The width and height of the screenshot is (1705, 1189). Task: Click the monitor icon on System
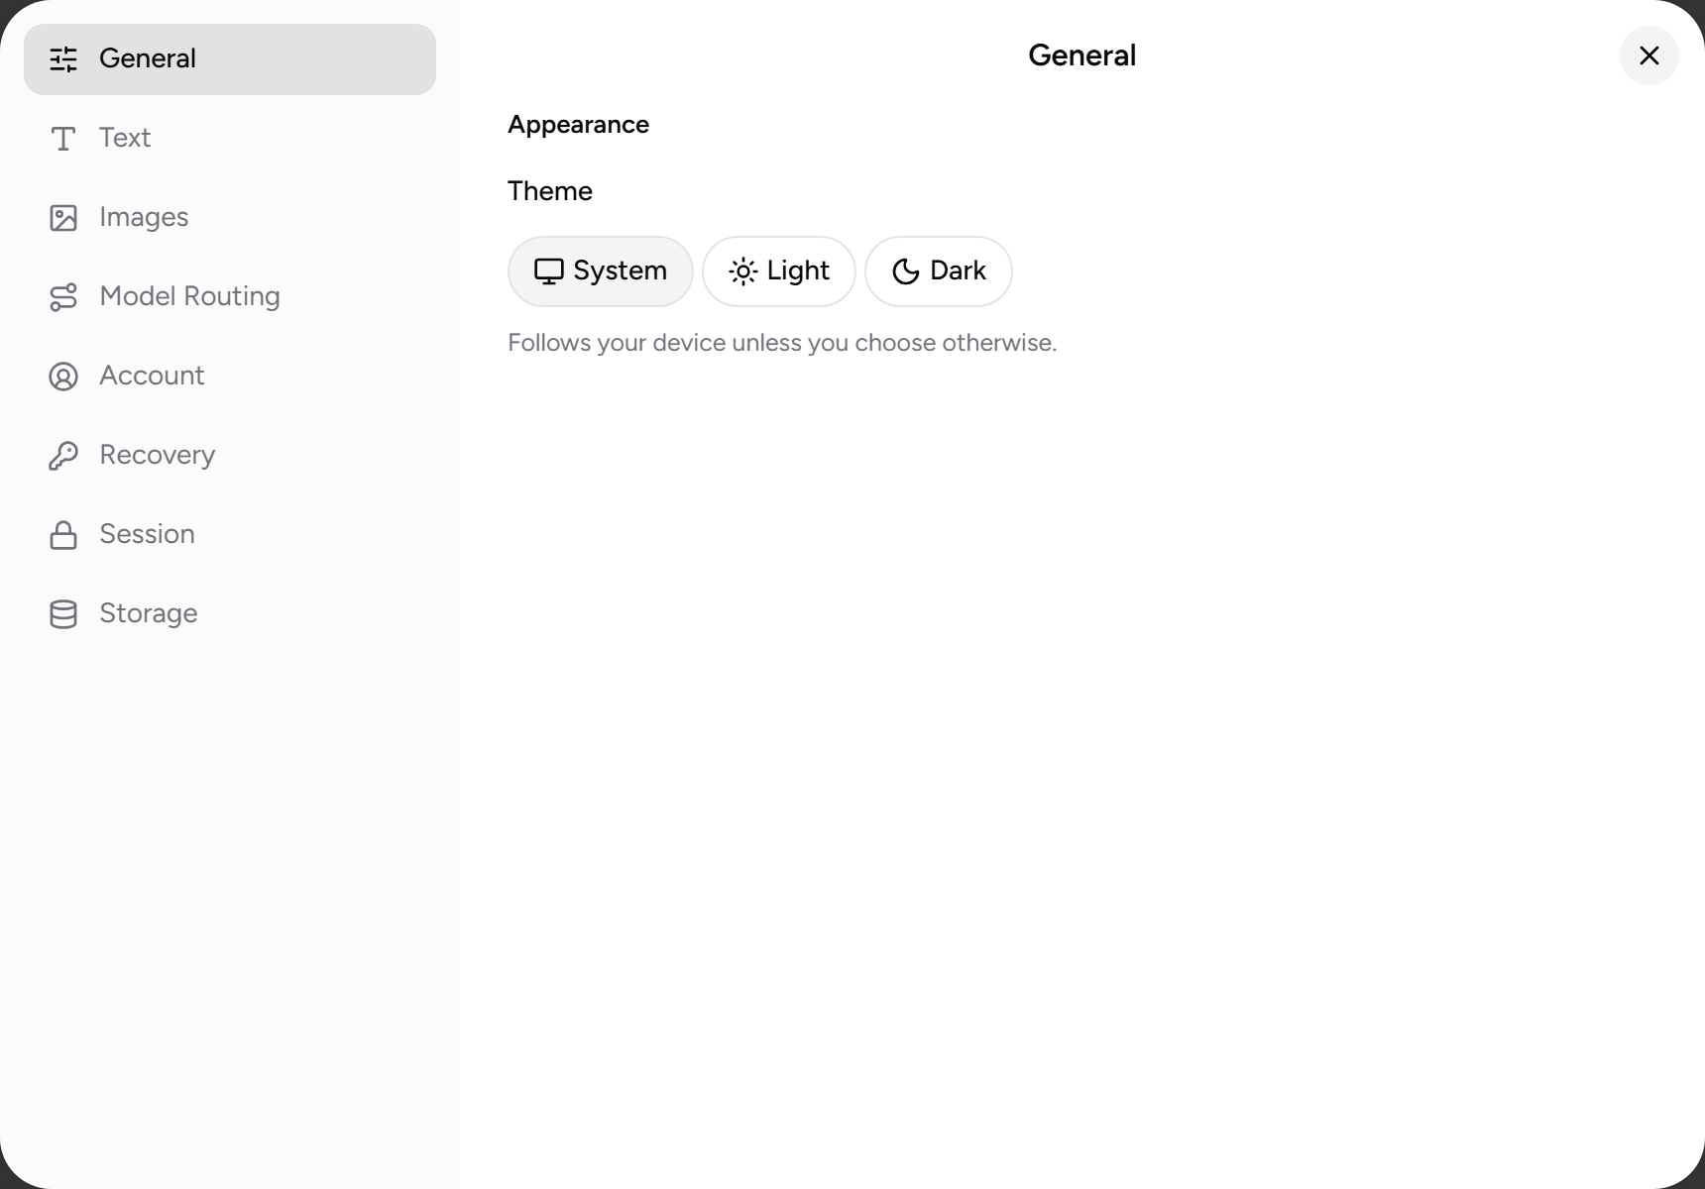[548, 271]
